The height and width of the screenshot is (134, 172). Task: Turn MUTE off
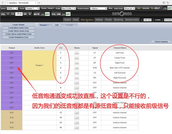click(x=47, y=14)
